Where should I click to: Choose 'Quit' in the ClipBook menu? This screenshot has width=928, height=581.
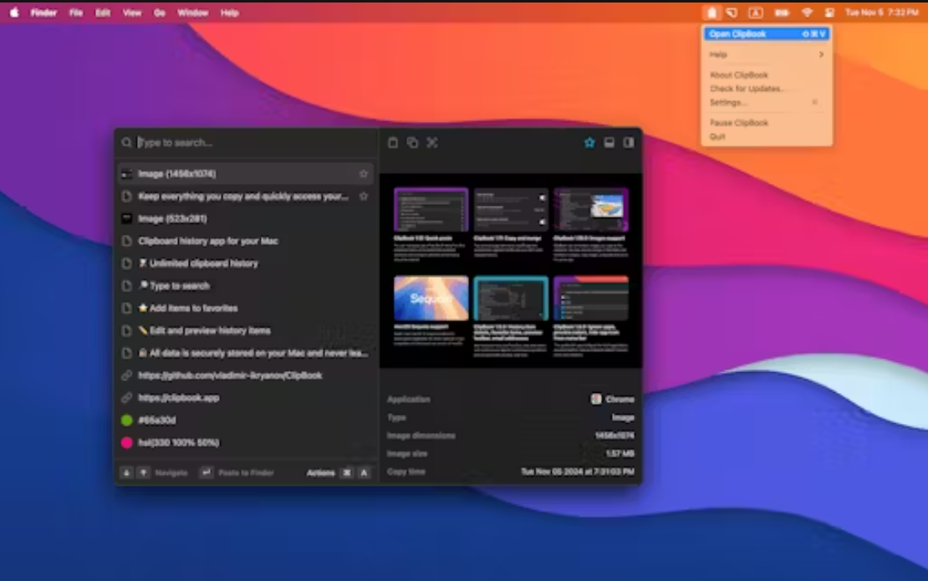click(x=767, y=136)
